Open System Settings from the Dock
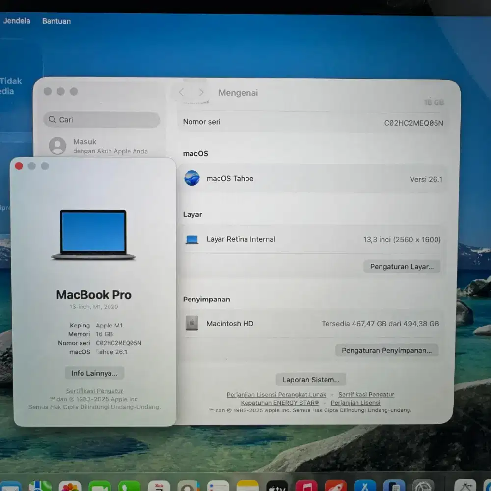The height and width of the screenshot is (491, 491). click(423, 488)
